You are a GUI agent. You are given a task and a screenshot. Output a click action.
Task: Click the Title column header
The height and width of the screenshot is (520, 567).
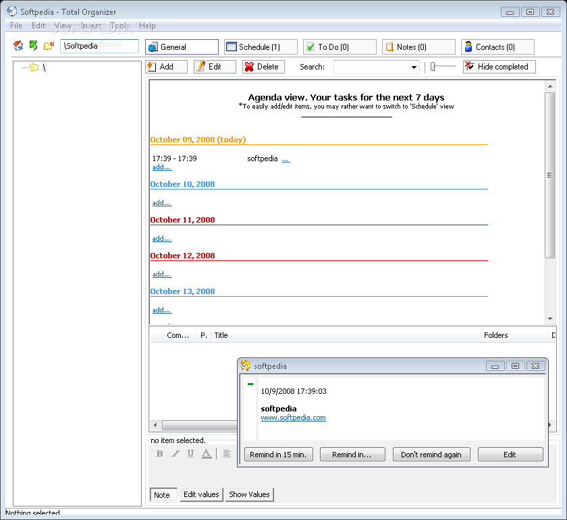click(x=346, y=335)
